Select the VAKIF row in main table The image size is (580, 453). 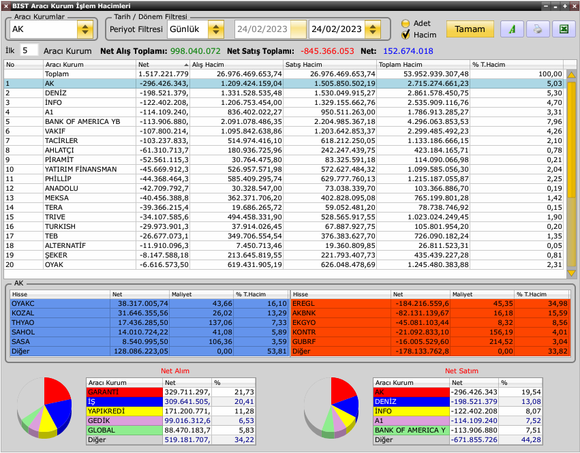pos(284,131)
